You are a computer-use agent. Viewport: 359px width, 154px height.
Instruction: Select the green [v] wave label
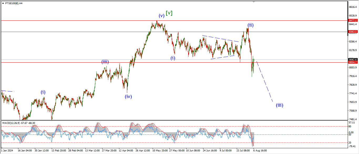[169, 13]
